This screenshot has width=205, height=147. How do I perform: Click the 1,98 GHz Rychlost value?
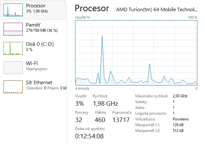[105, 103]
